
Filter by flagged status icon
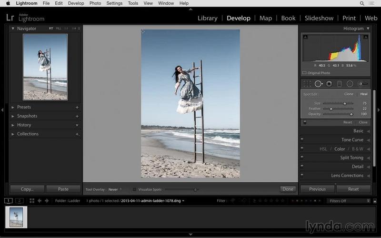pos(233,200)
